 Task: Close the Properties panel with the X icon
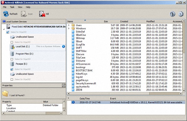pos(64,85)
